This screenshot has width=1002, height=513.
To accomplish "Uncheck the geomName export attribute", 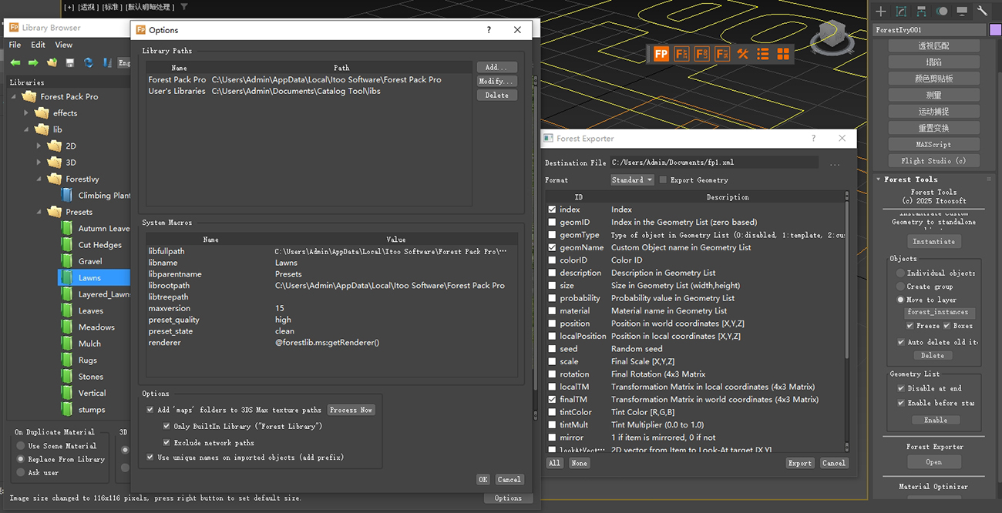I will [x=552, y=247].
